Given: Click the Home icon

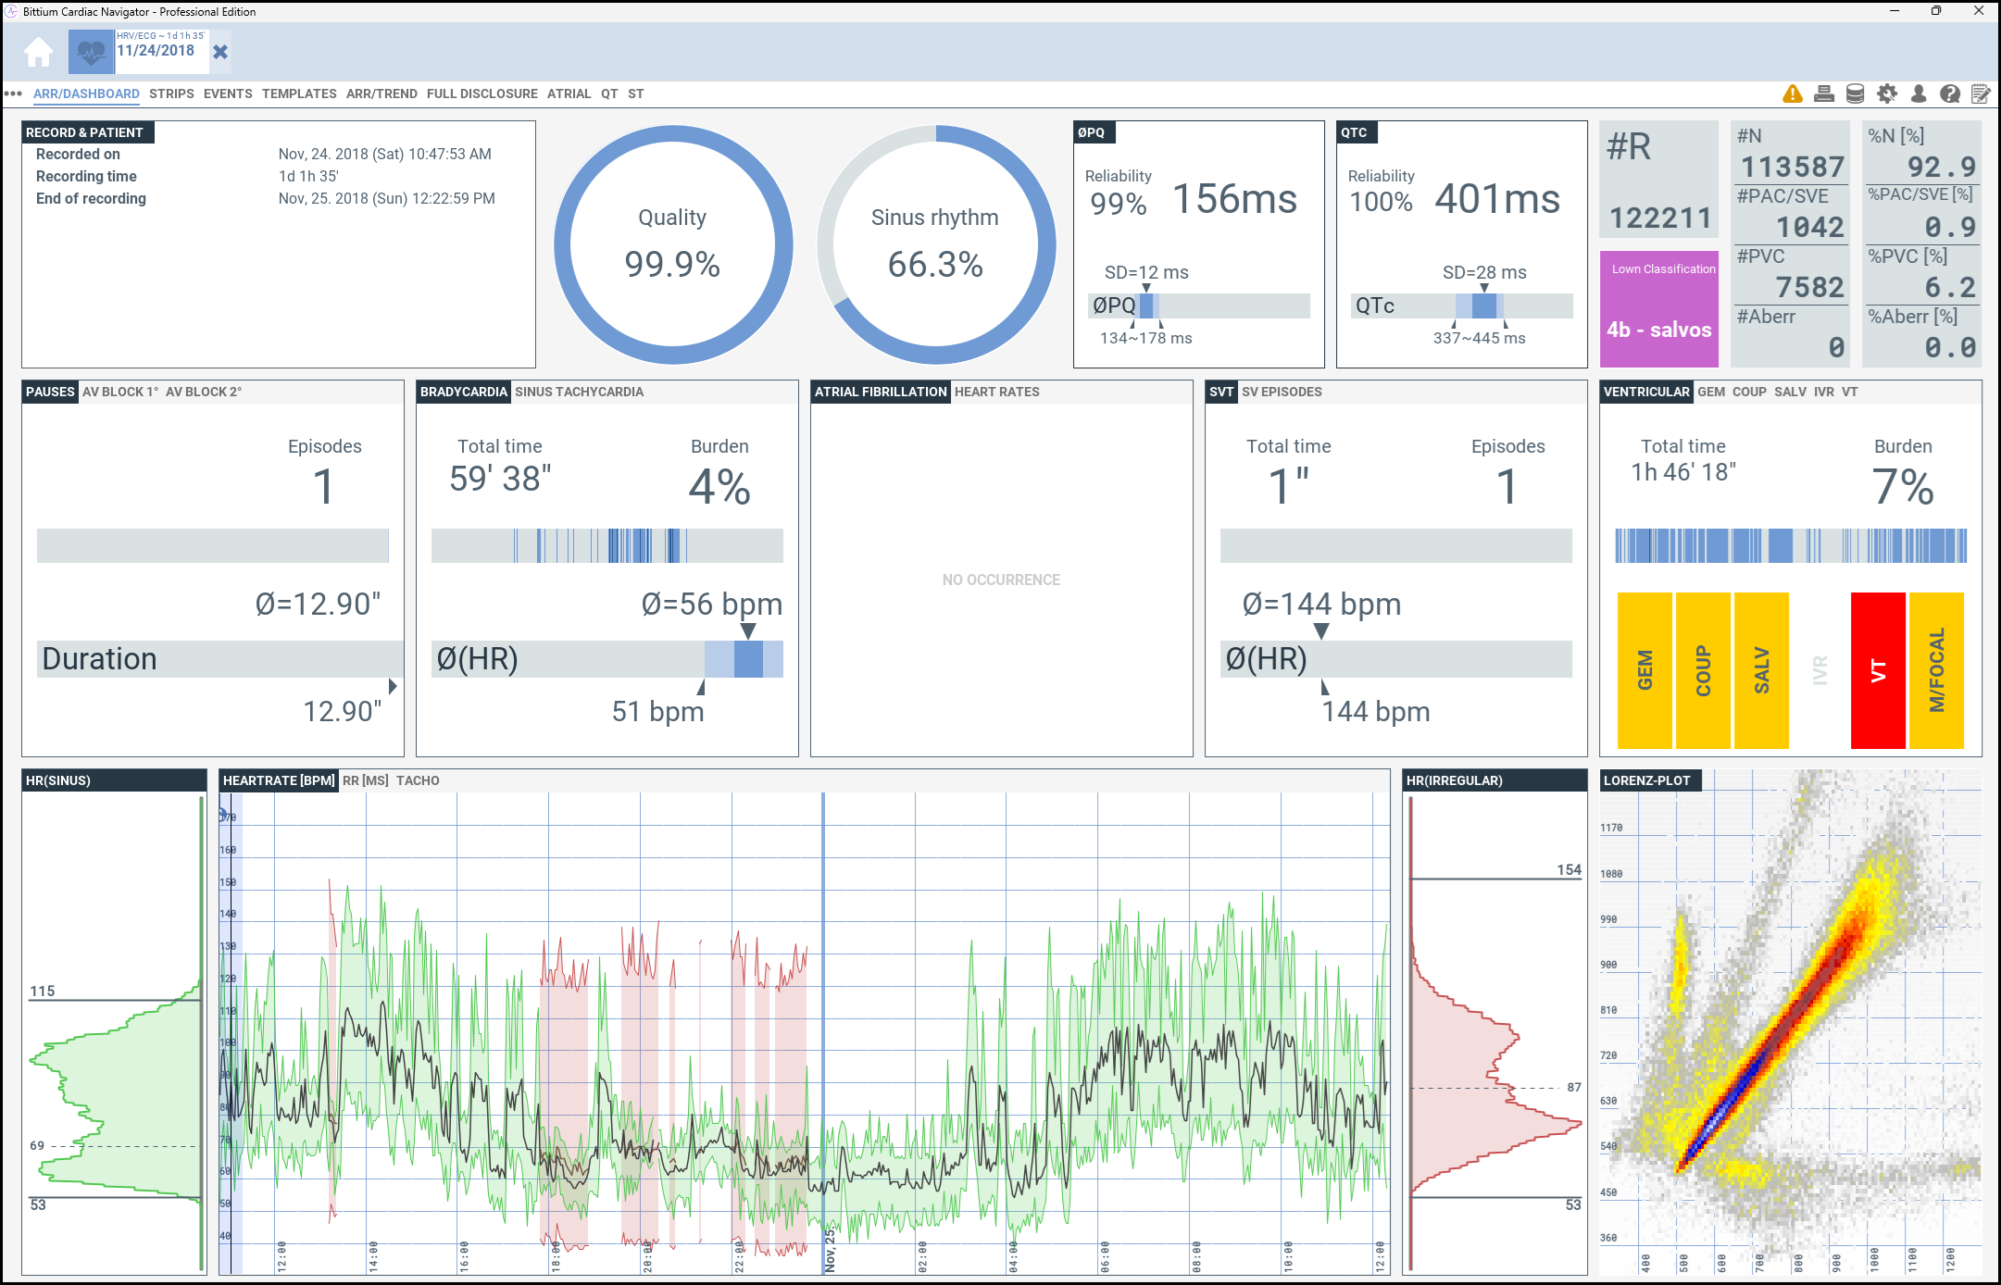Looking at the screenshot, I should (38, 52).
